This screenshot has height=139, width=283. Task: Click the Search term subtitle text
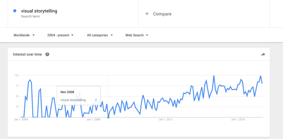click(x=30, y=16)
